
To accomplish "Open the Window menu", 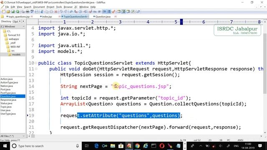I will (x=84, y=7).
